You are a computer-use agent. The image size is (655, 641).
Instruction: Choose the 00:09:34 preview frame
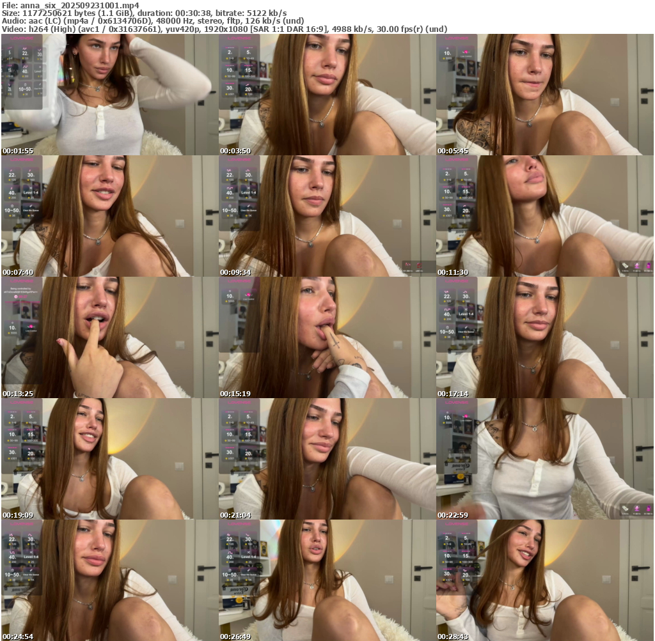[x=327, y=216]
